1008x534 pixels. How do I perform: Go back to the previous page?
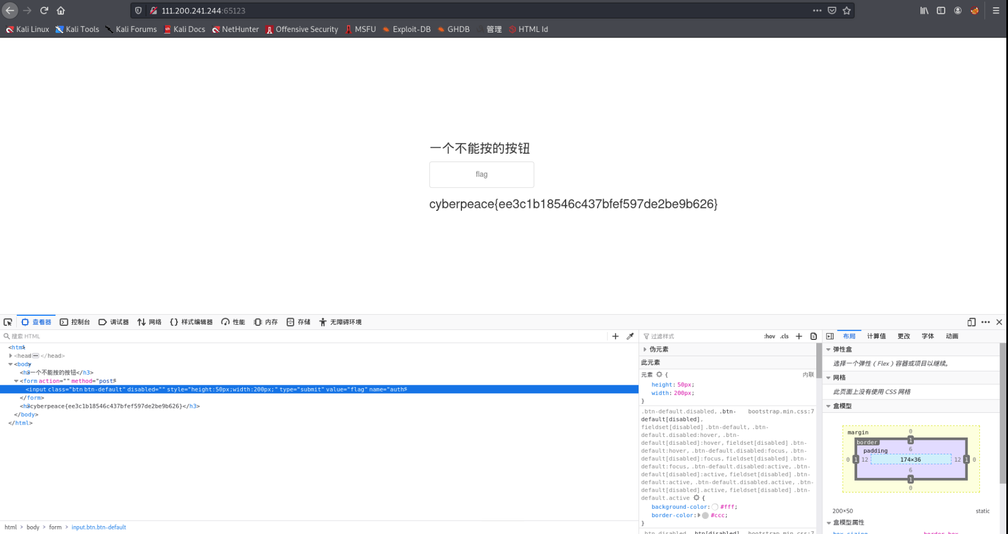pos(10,10)
